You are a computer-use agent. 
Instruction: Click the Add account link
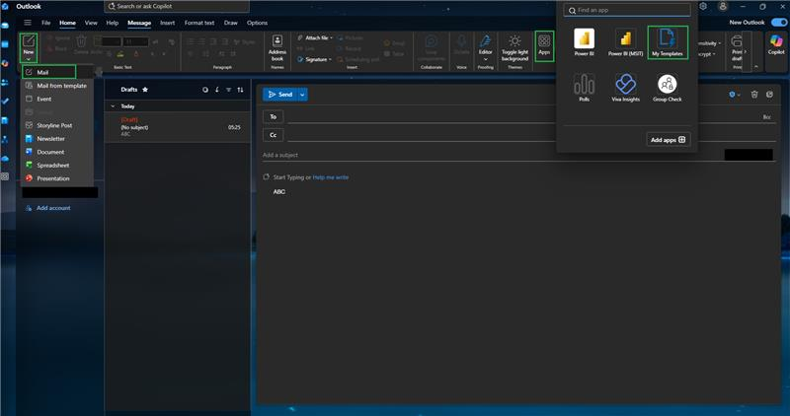coord(53,208)
